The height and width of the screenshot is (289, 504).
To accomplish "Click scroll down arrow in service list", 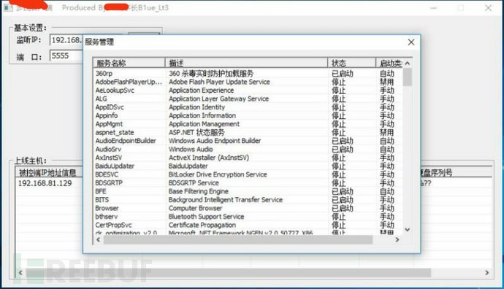I will 408,229.
